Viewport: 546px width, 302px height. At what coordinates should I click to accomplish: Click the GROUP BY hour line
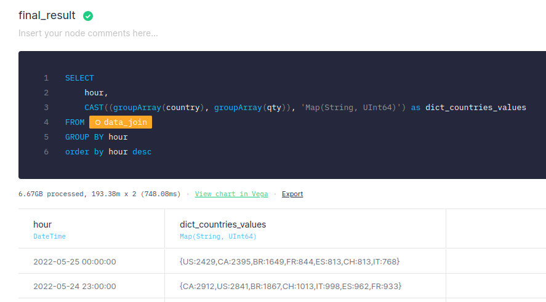[x=97, y=137]
